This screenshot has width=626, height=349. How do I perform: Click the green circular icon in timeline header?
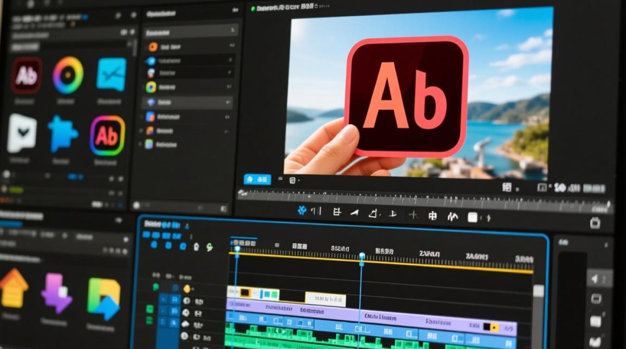click(x=209, y=247)
